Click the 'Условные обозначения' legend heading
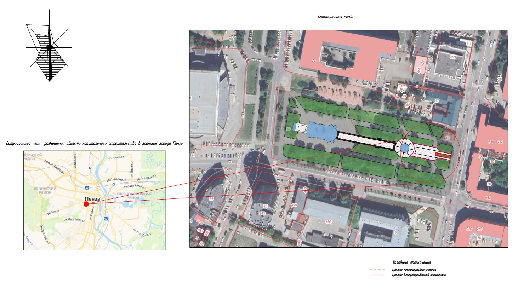The image size is (524, 283). pyautogui.click(x=411, y=262)
